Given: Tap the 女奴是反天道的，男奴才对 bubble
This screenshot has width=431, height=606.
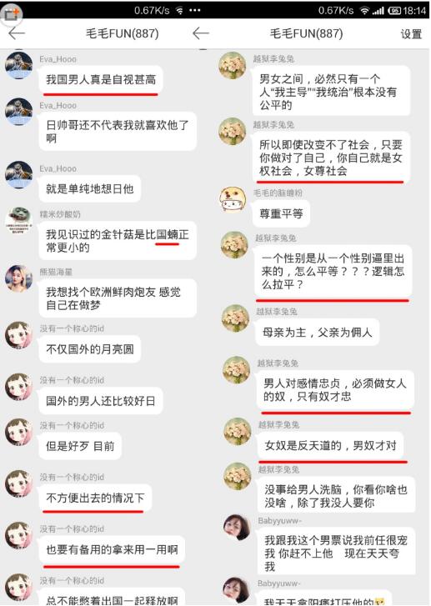Looking at the screenshot, I should 330,446.
